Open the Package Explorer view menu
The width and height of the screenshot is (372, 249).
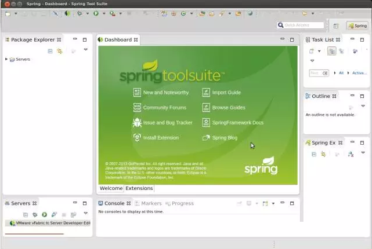pyautogui.click(x=86, y=49)
